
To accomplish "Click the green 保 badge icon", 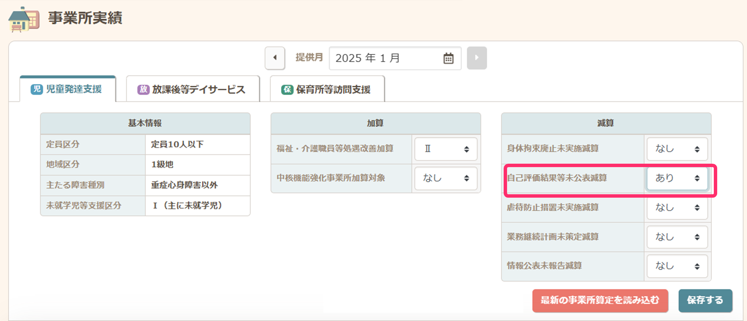I will [x=287, y=90].
